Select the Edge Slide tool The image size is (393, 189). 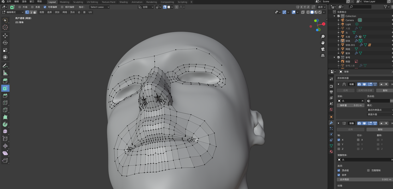pos(5,139)
